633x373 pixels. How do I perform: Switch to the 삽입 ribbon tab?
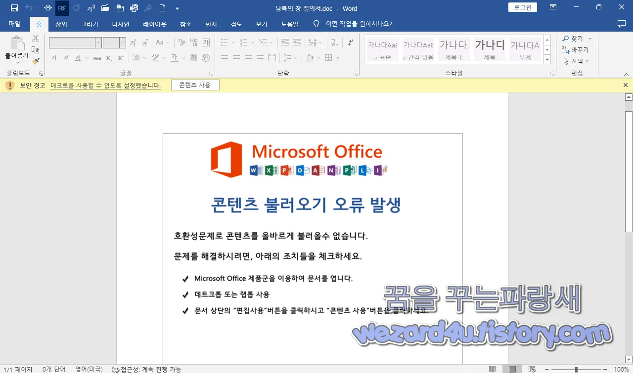[x=61, y=24]
